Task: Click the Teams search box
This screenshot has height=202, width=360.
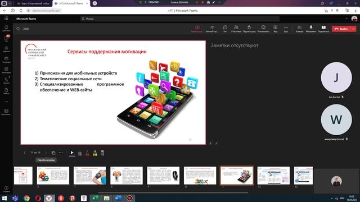Action: pyautogui.click(x=180, y=19)
